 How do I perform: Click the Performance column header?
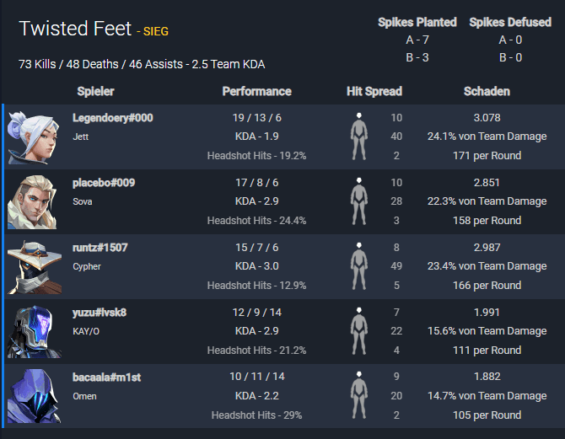(x=257, y=91)
